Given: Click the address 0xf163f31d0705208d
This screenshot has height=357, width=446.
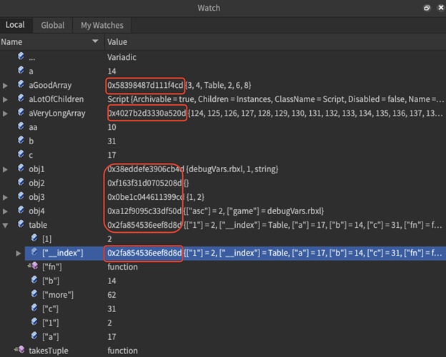Looking at the screenshot, I should (x=144, y=183).
